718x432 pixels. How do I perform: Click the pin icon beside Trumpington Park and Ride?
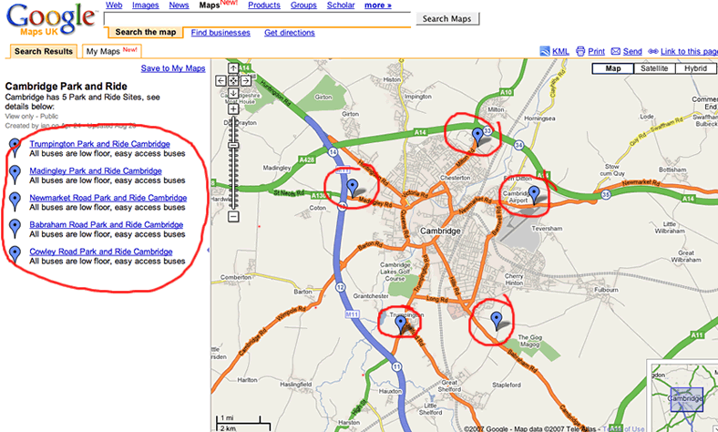pos(15,148)
